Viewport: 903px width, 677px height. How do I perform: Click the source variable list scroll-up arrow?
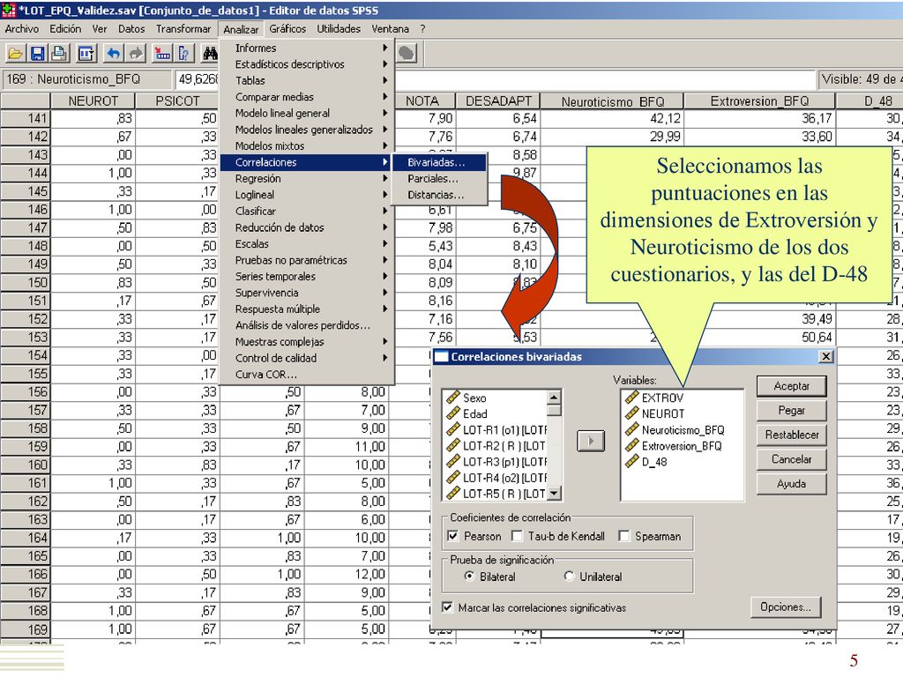pyautogui.click(x=554, y=398)
